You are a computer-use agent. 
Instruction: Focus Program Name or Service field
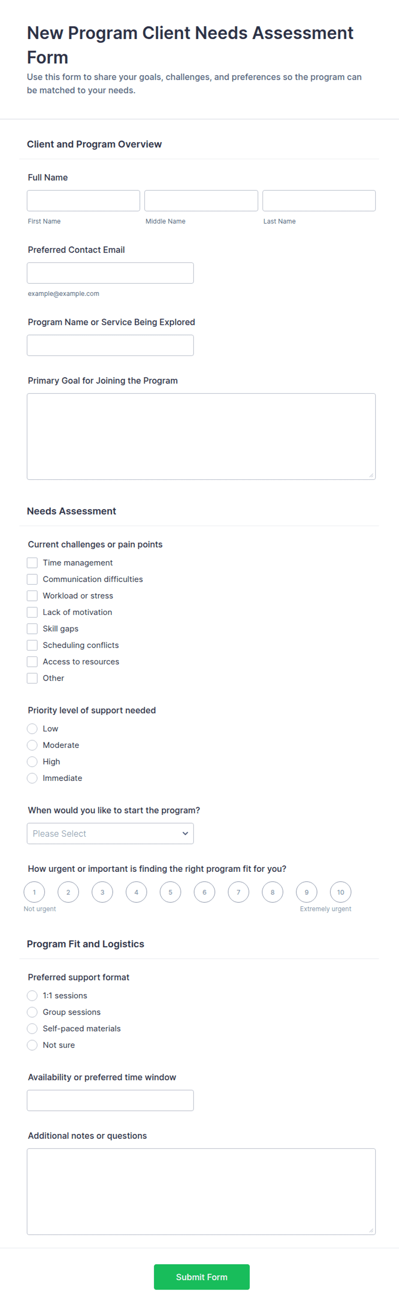coord(110,345)
